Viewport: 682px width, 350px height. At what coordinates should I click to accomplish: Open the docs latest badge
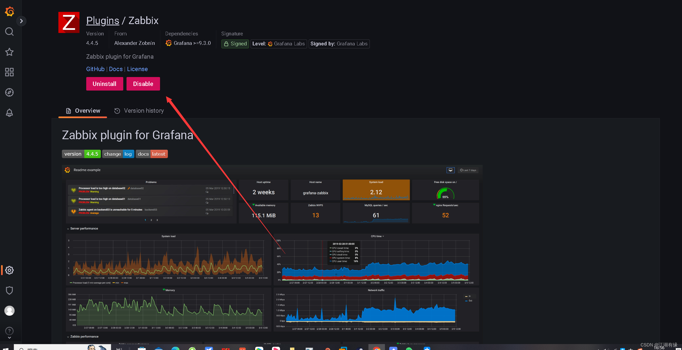[152, 154]
